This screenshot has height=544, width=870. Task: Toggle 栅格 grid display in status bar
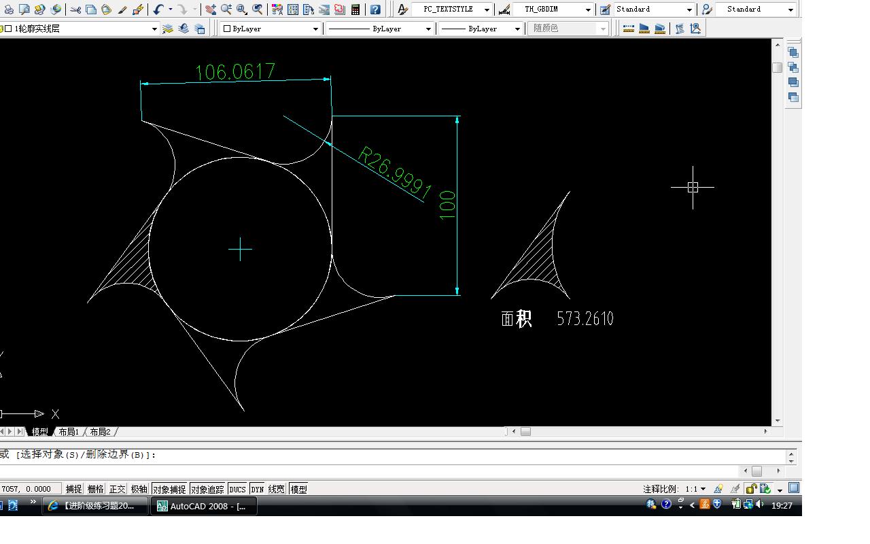[96, 489]
